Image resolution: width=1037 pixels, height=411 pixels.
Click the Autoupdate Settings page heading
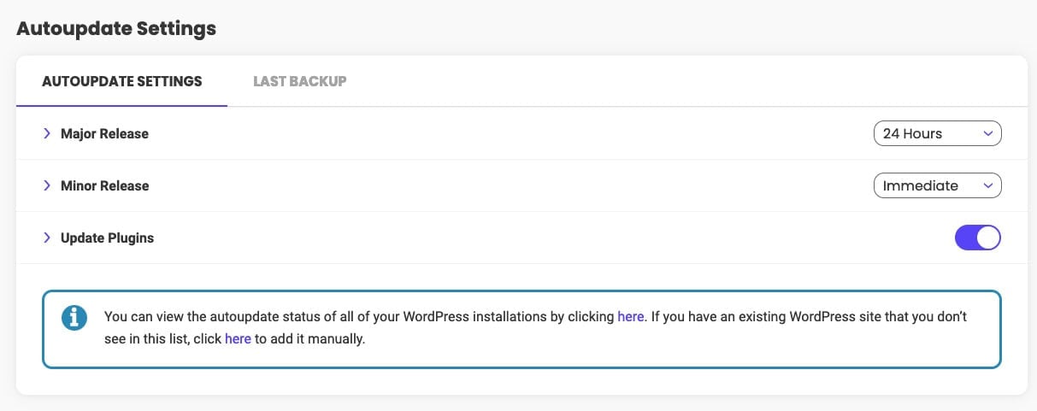[x=116, y=28]
